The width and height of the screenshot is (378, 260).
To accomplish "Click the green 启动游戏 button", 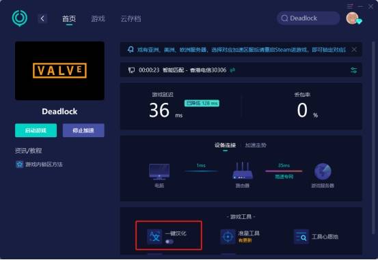I will [36, 130].
